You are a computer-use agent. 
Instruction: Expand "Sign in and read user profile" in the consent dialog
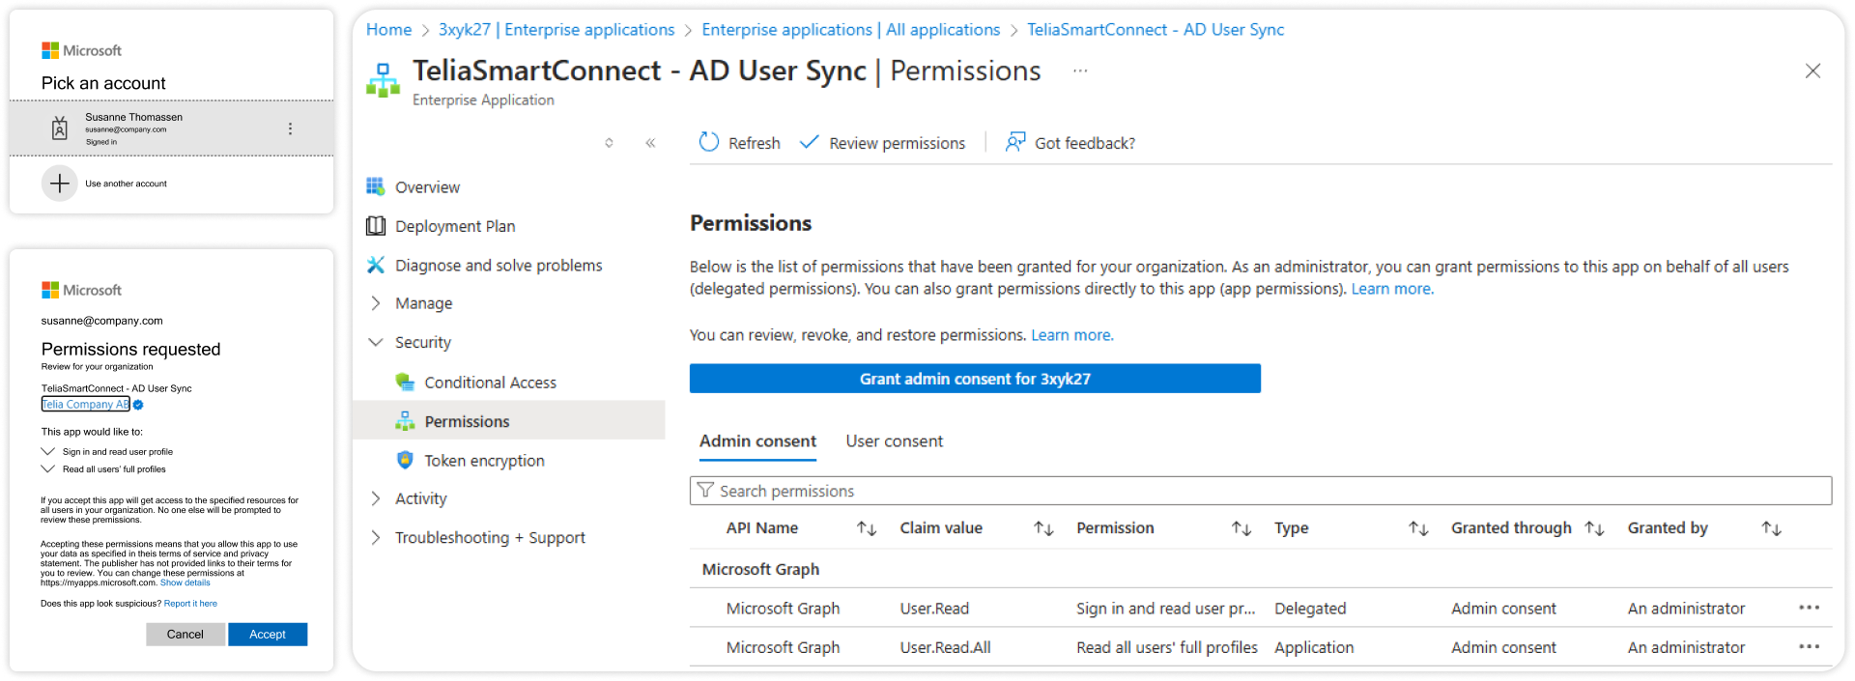coord(48,451)
